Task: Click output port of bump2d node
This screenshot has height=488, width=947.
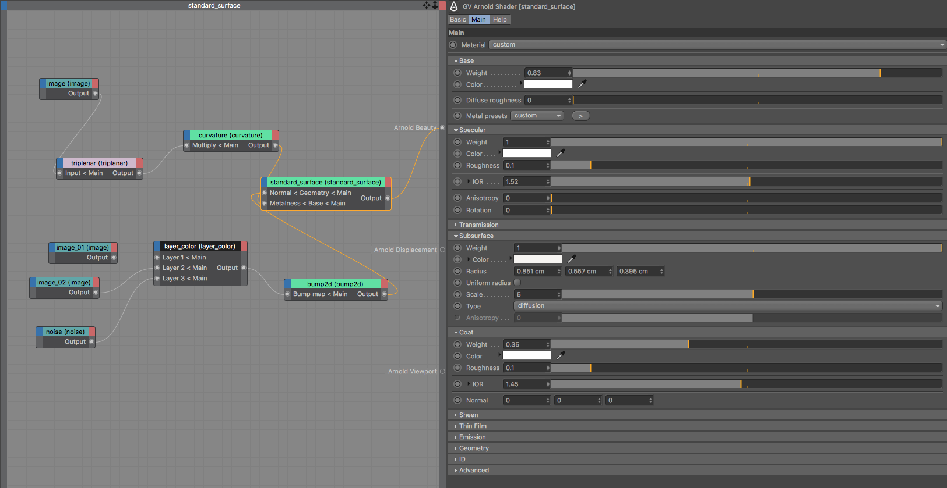Action: 384,294
